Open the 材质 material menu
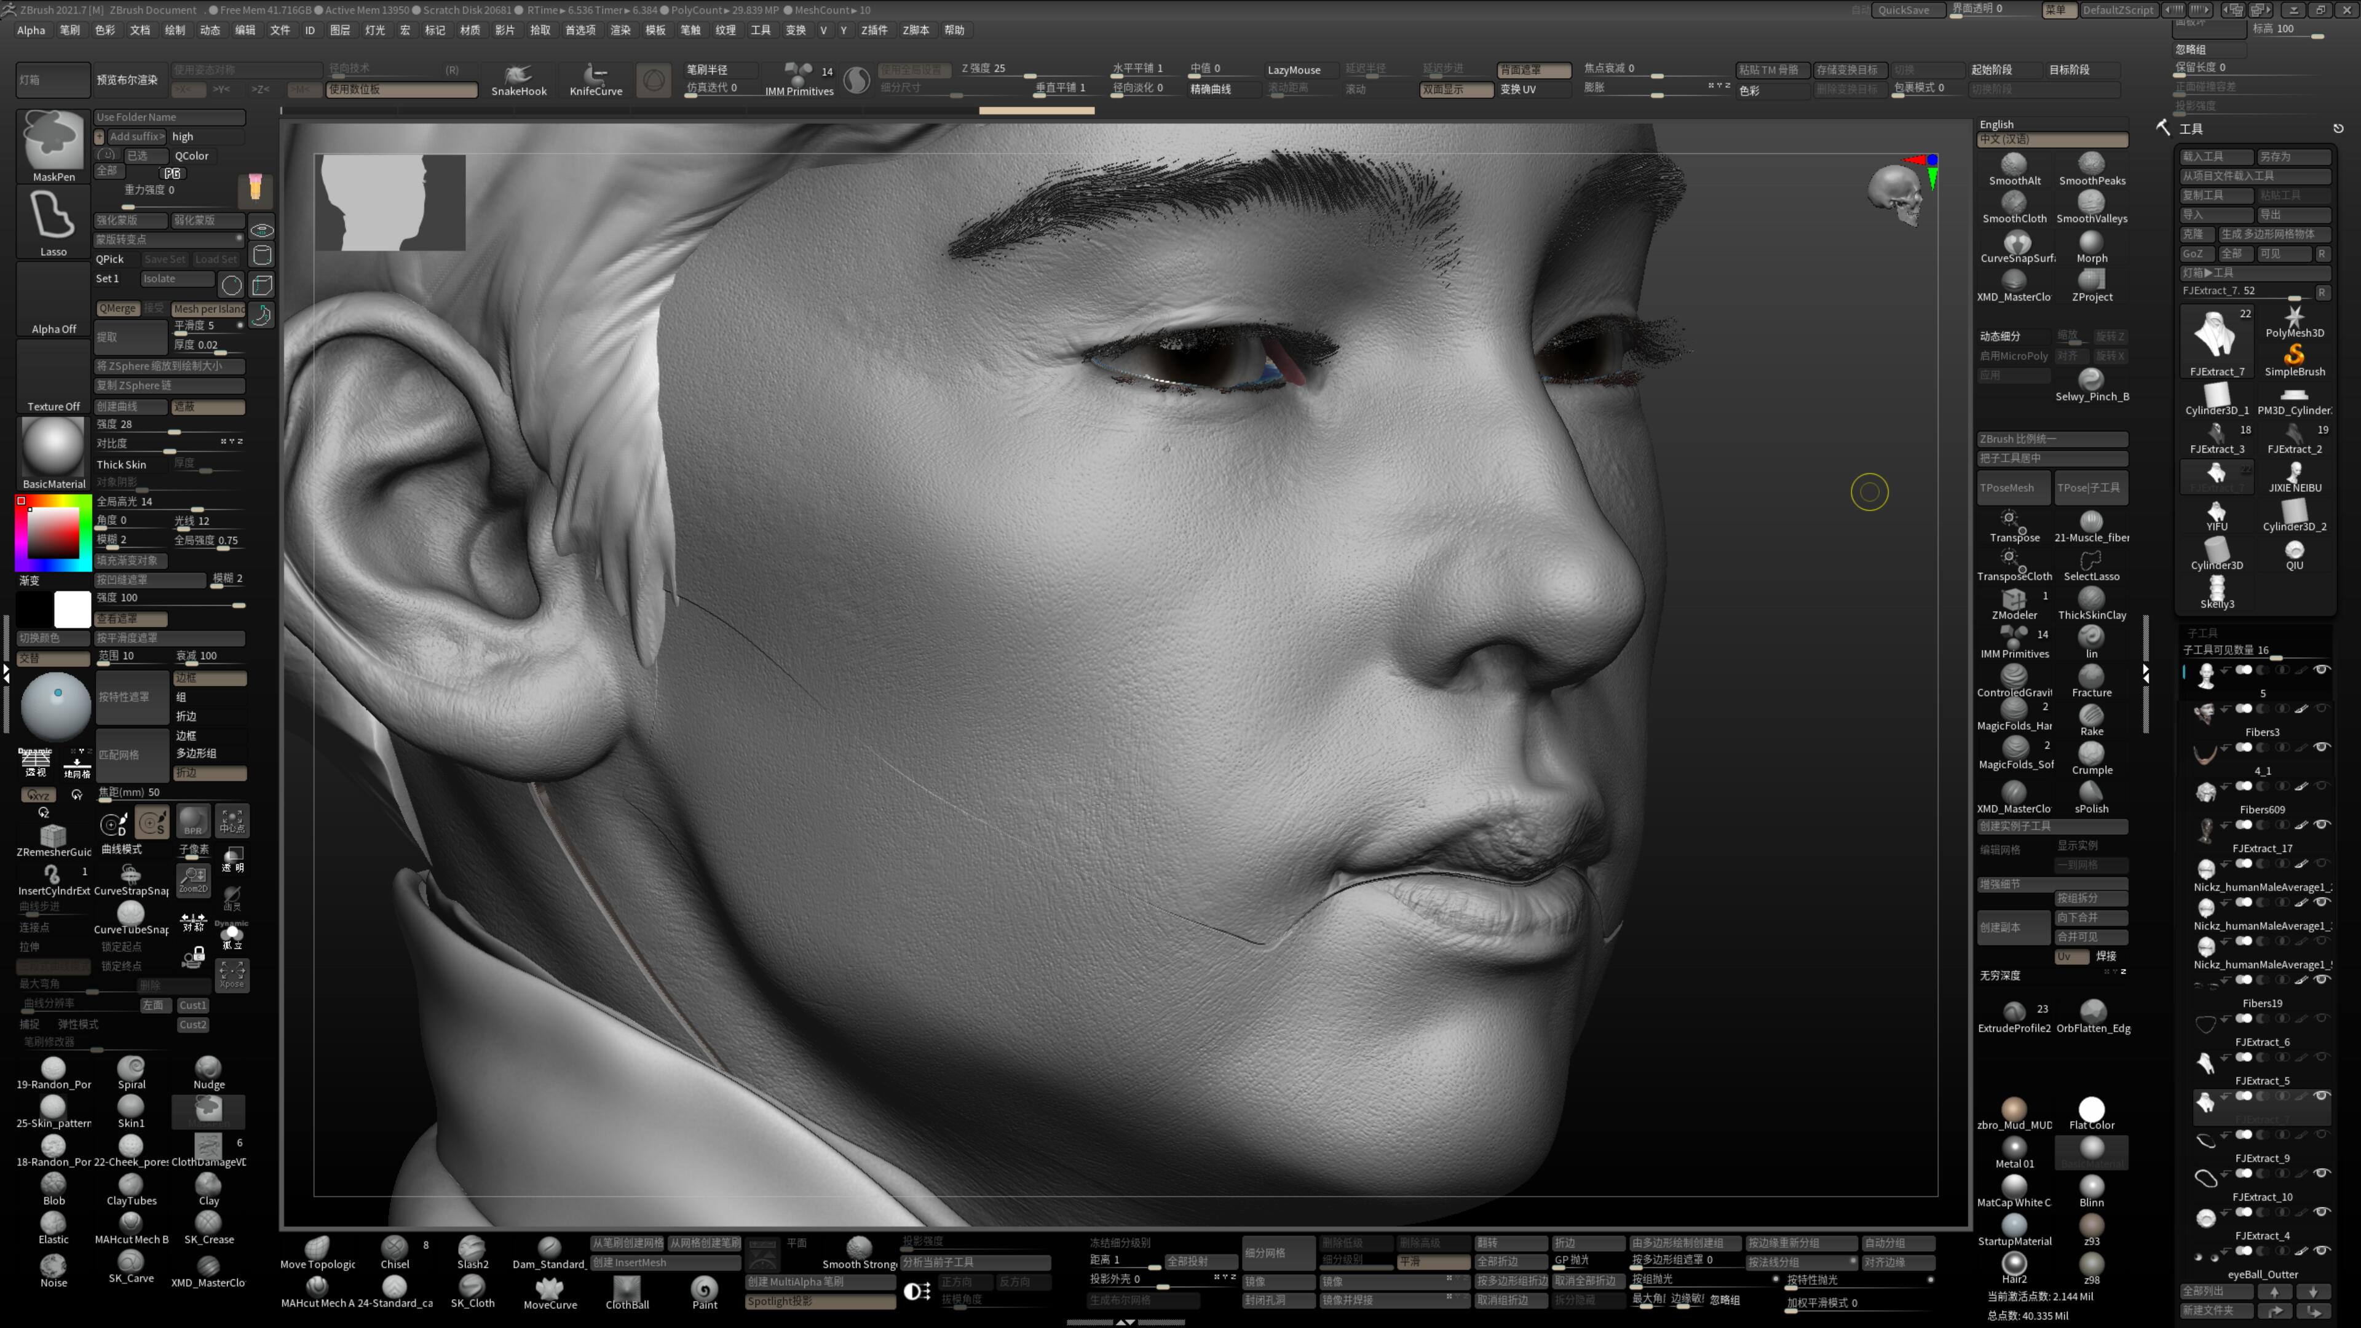Viewport: 2361px width, 1328px height. pyautogui.click(x=469, y=30)
